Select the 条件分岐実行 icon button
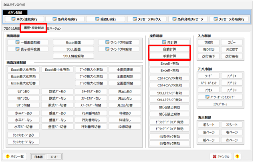The height and width of the screenshot is (162, 254). tap(65, 19)
